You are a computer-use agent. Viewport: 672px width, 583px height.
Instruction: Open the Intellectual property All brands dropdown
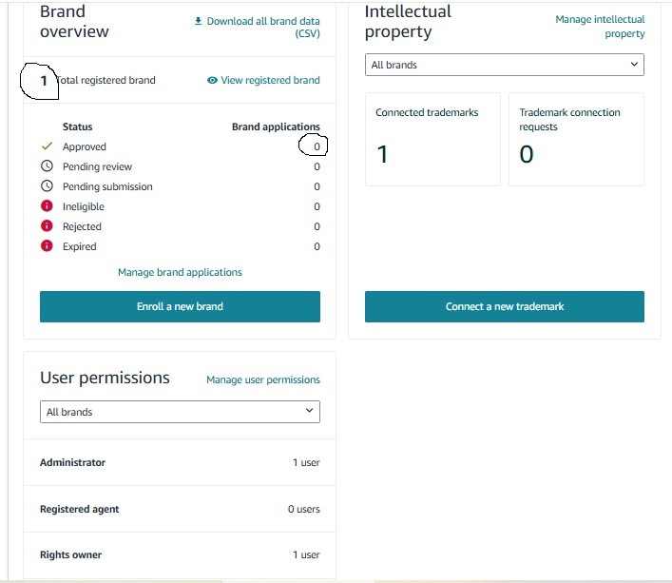click(505, 65)
